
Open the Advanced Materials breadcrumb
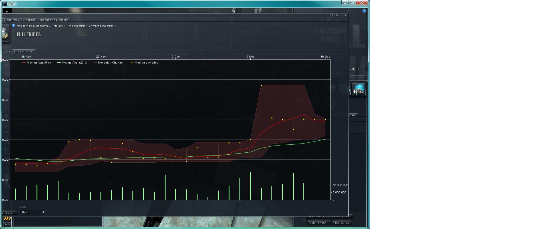[101, 26]
